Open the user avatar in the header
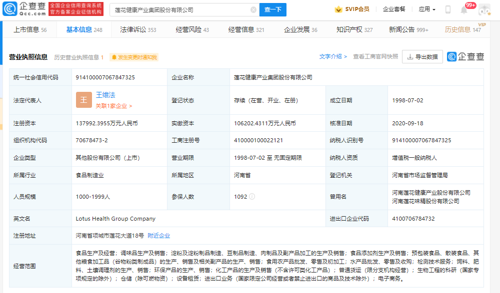 click(x=484, y=9)
